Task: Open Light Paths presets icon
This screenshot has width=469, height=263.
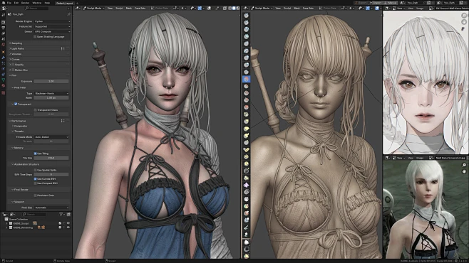Action: pyautogui.click(x=63, y=48)
